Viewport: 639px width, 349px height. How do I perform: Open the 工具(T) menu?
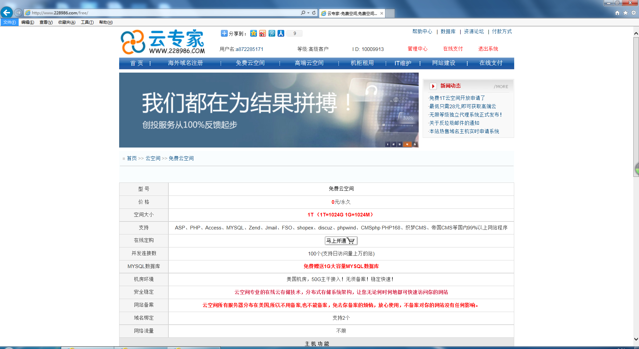point(87,22)
